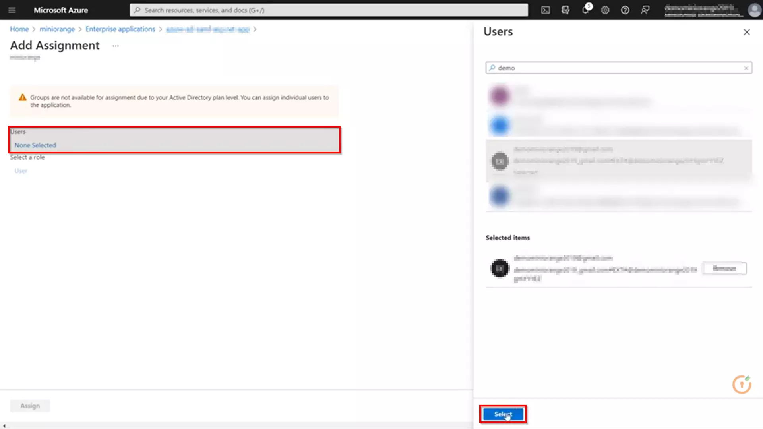Open the portal hamburger menu
This screenshot has height=429, width=763.
pyautogui.click(x=12, y=10)
